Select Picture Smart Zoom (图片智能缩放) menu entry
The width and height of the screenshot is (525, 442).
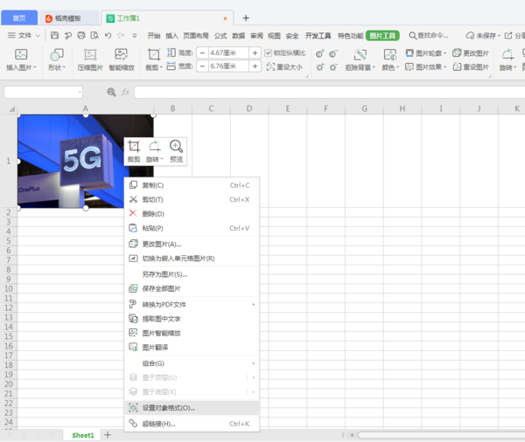192,333
